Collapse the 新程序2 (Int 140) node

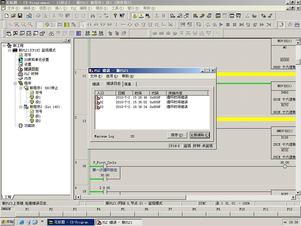click(21, 107)
